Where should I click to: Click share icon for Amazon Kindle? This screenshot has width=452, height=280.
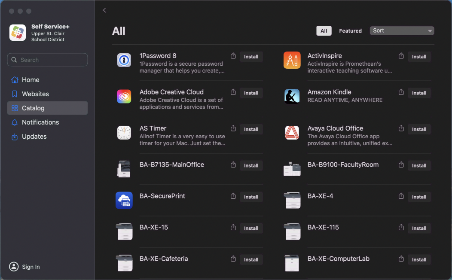(401, 92)
